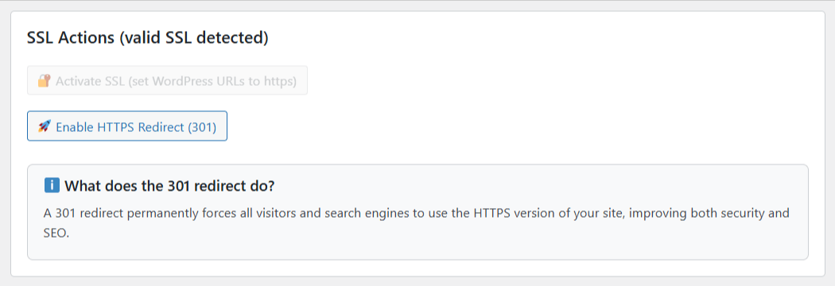Click the words "Enable HTTPS" in the button

point(95,128)
